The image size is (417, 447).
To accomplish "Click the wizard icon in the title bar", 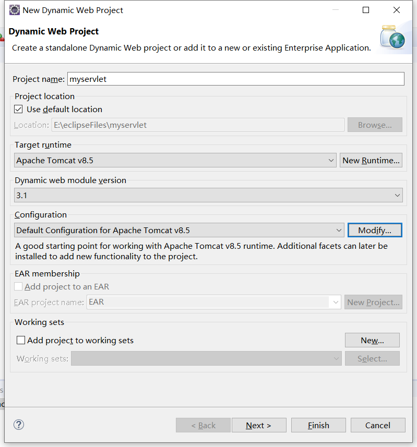I will (x=14, y=9).
